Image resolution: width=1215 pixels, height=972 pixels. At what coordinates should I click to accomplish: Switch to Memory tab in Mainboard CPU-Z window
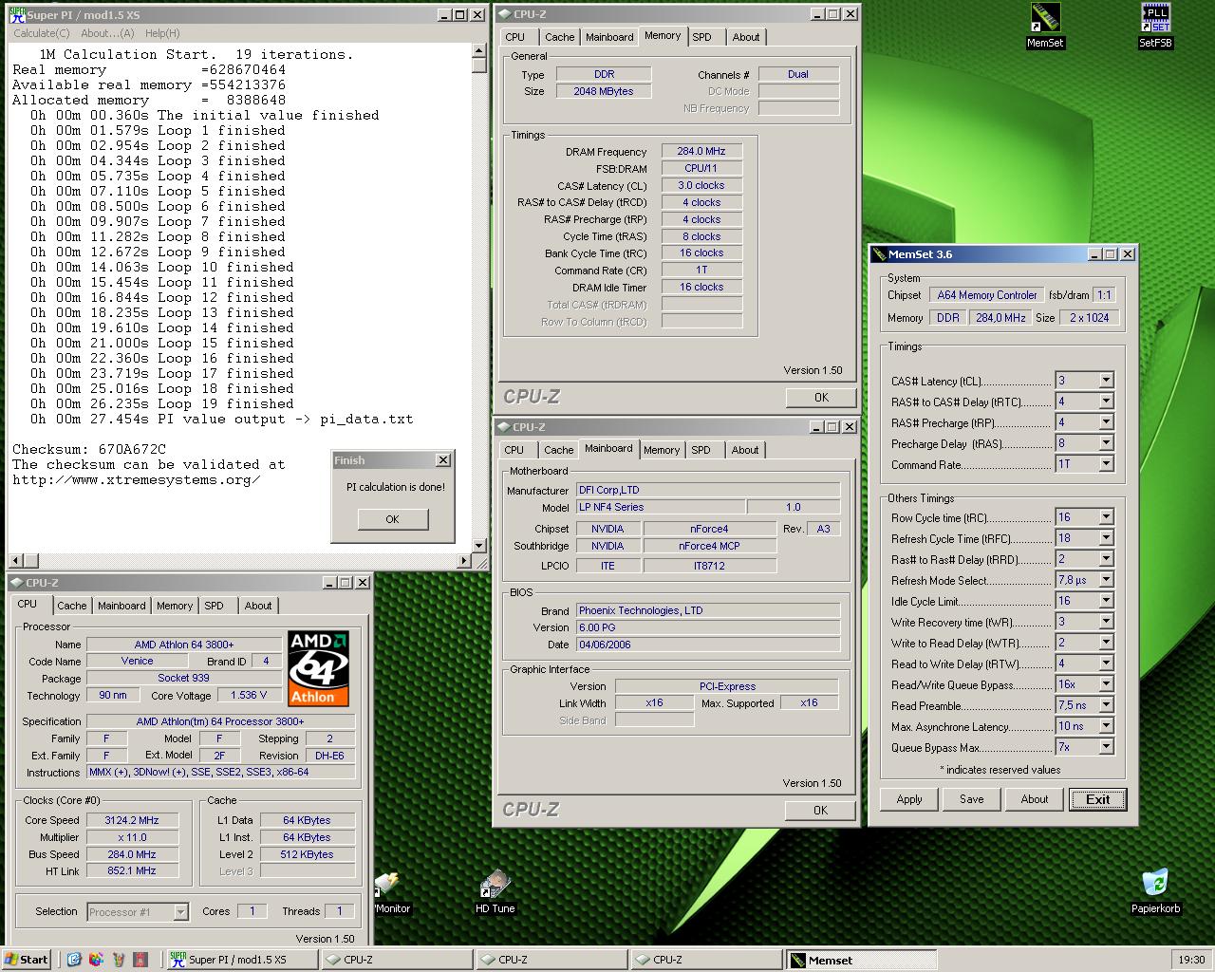pos(661,450)
